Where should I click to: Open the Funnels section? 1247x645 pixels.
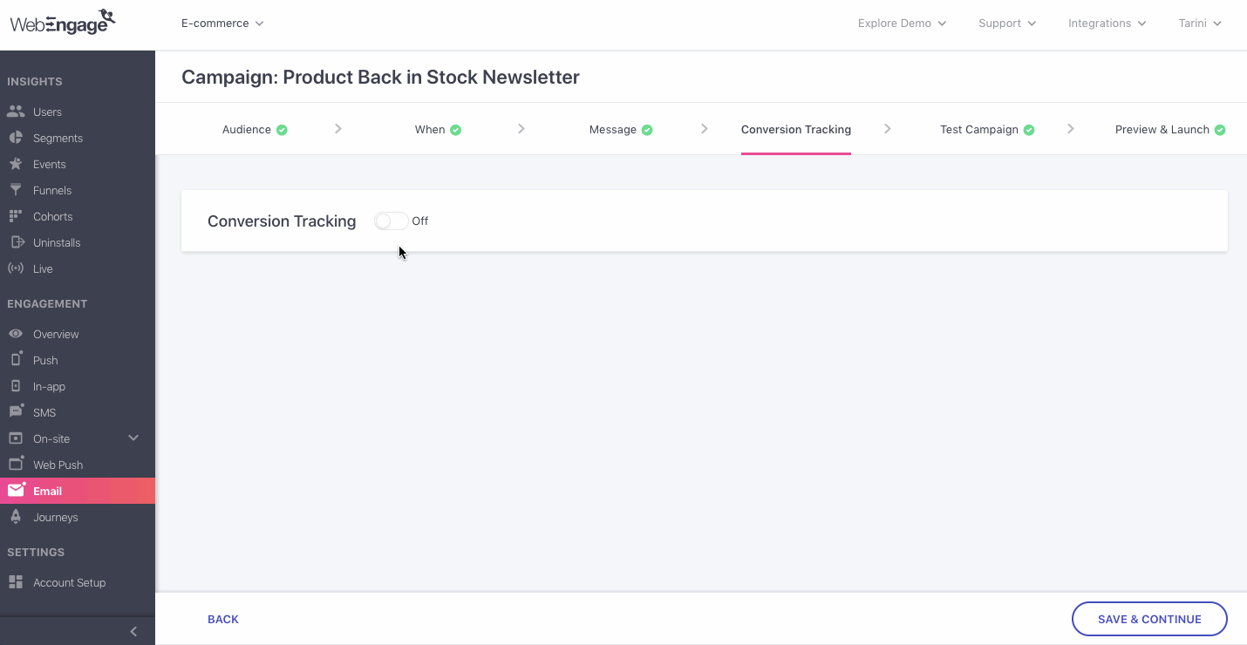click(x=51, y=190)
